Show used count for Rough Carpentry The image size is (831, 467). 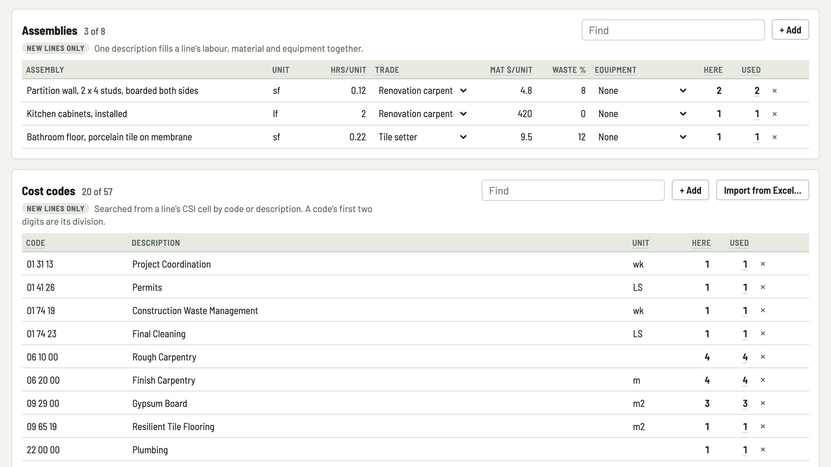point(745,357)
